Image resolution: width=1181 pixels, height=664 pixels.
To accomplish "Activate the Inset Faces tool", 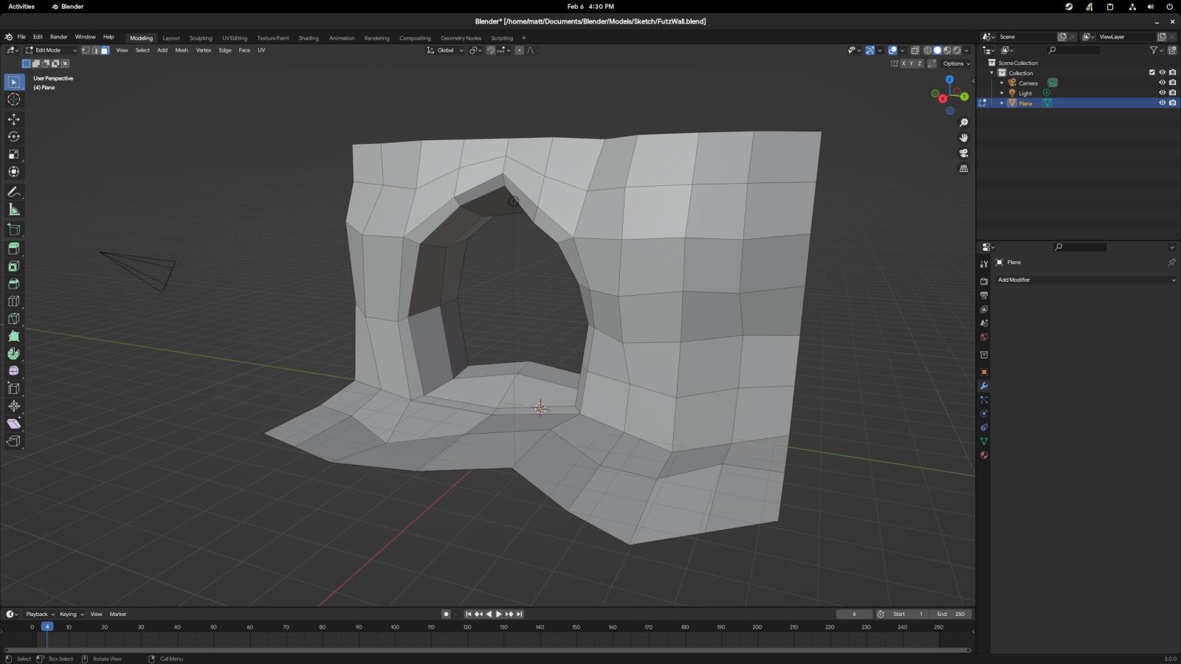I will [14, 266].
